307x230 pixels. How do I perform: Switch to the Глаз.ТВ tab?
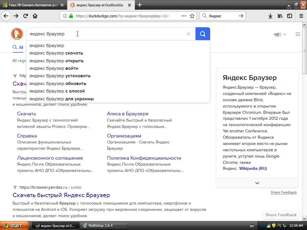(x=33, y=5)
